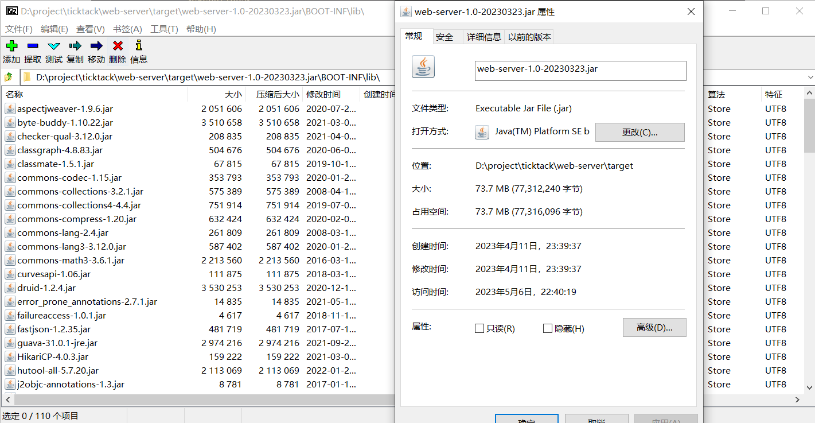Click the jar icon beside guava-31.0.1-jre.jar
Screen dimensions: 815x423
10,343
